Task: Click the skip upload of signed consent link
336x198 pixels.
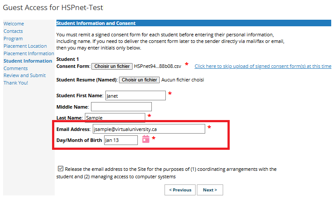Action: 263,66
